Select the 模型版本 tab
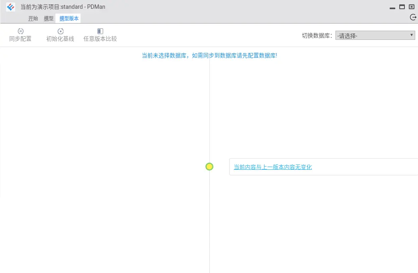Screen dimensions: 418x273 [x=69, y=18]
